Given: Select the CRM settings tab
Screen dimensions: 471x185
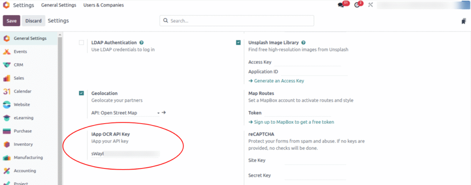Looking at the screenshot, I should pyautogui.click(x=29, y=65).
